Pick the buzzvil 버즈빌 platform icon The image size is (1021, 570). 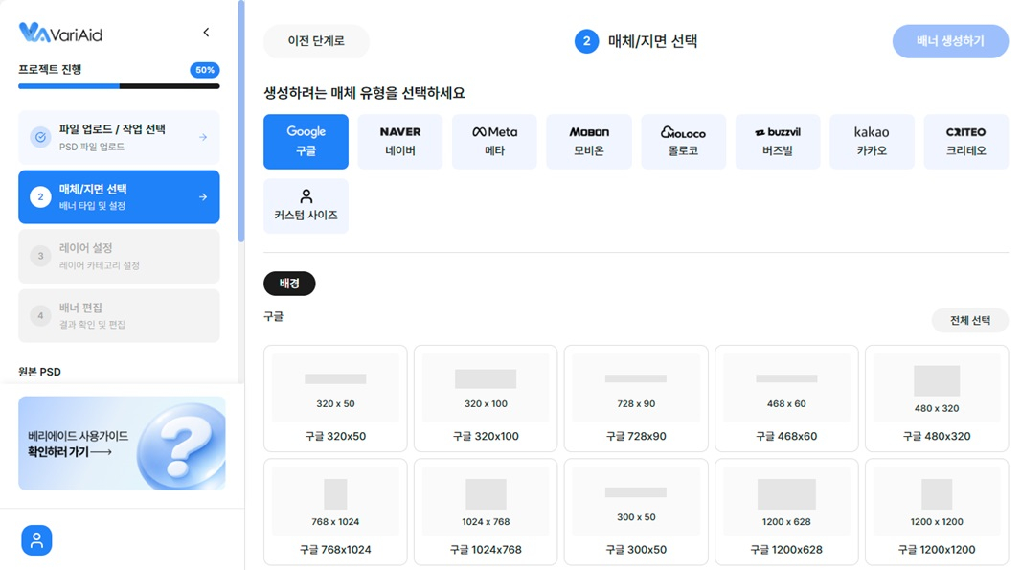(777, 141)
